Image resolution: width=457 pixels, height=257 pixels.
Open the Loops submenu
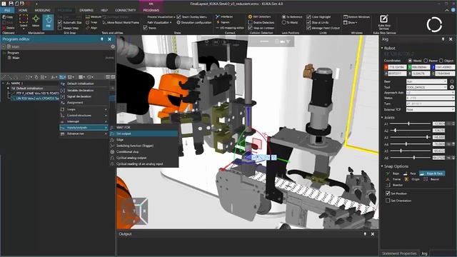pyautogui.click(x=84, y=109)
